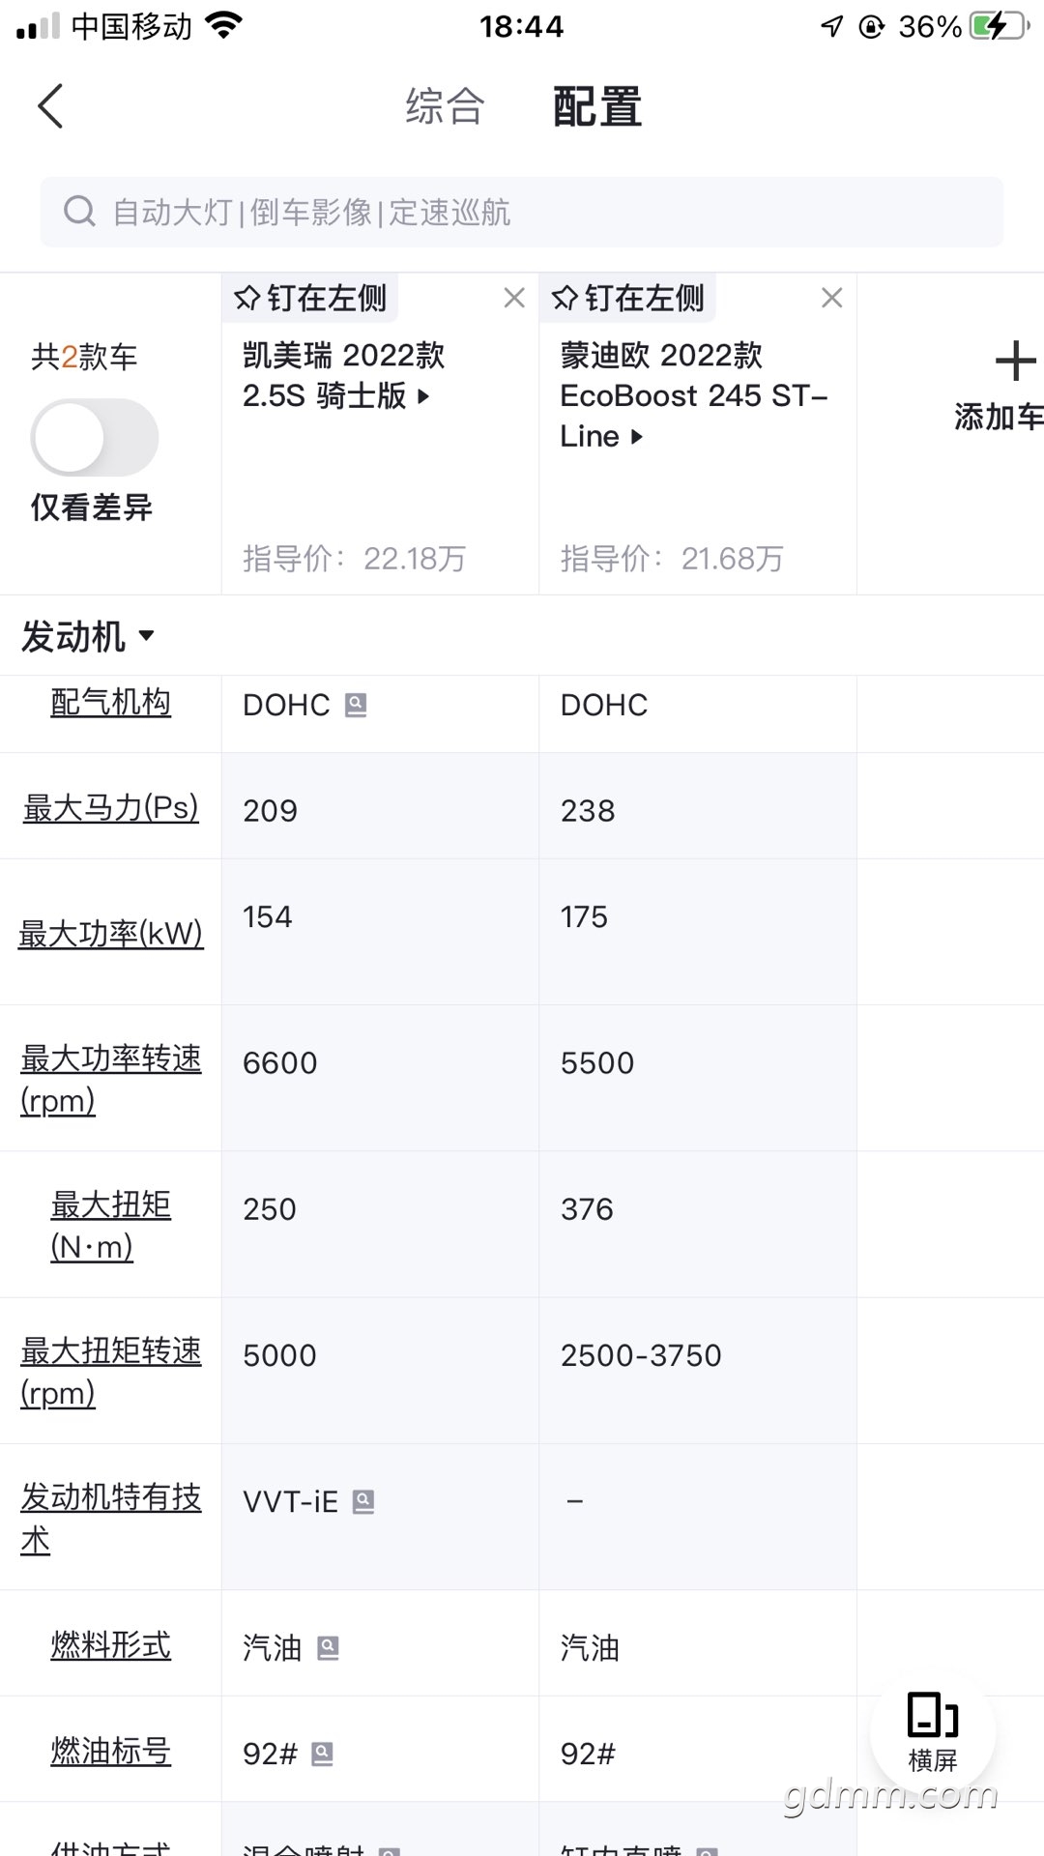The width and height of the screenshot is (1044, 1856).
Task: Remove 蒙迪欧 from comparison
Action: tap(831, 298)
